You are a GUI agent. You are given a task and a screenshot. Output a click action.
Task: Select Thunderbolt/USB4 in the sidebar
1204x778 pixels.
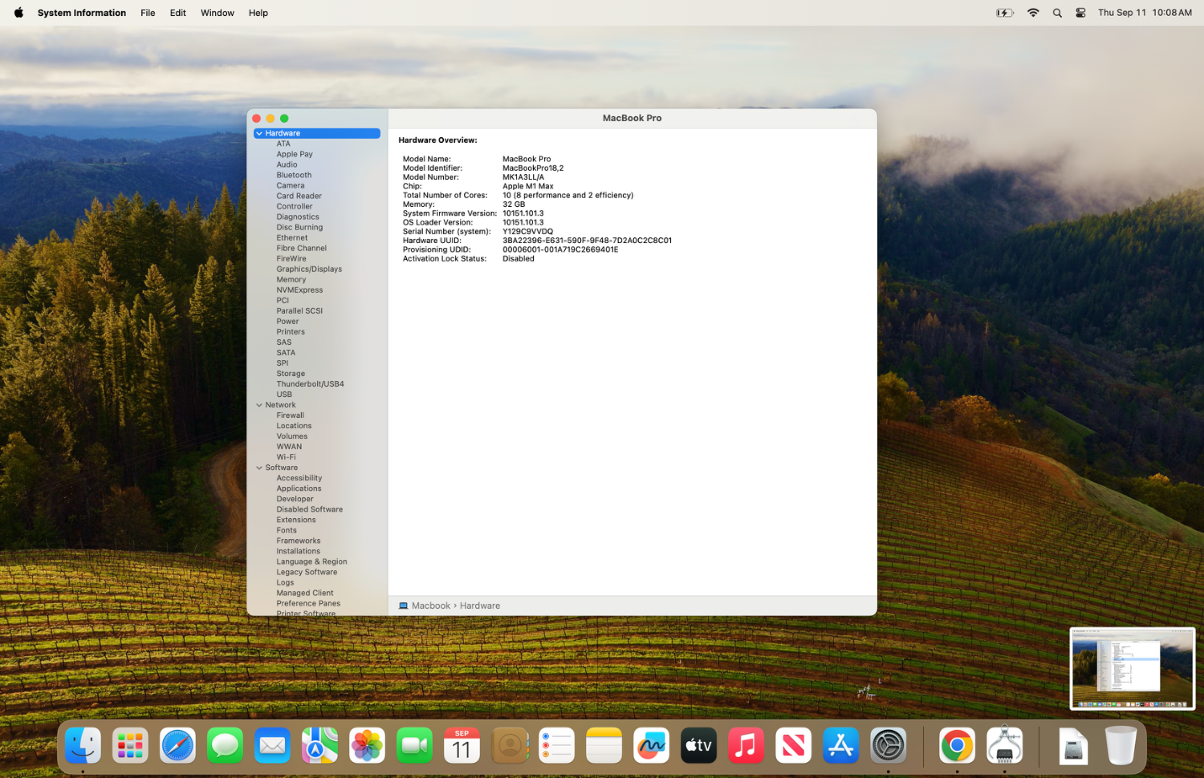[310, 384]
